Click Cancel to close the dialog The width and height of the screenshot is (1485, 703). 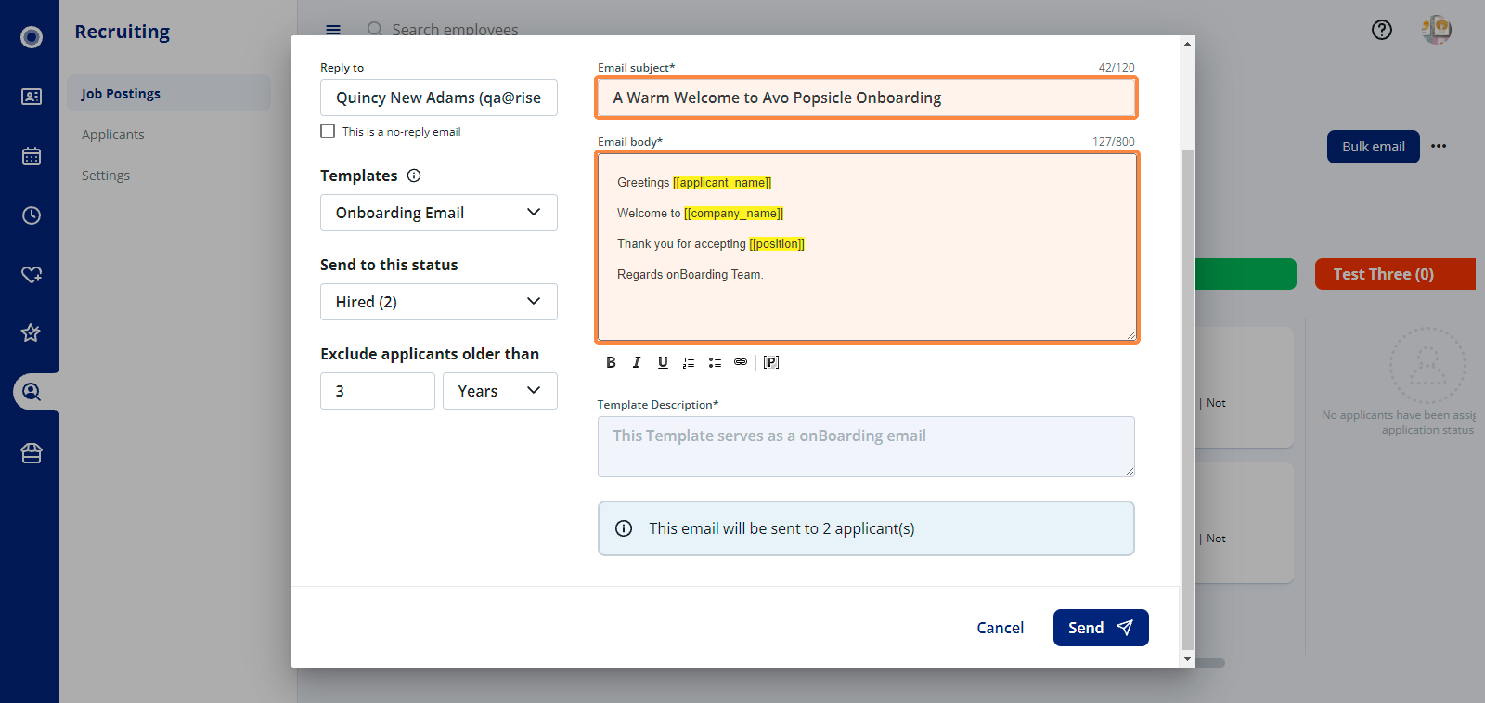[x=1000, y=627]
